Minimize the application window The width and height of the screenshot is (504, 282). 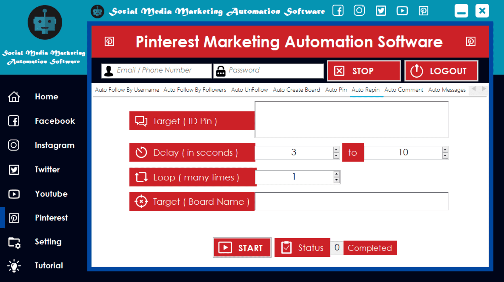coord(461,11)
